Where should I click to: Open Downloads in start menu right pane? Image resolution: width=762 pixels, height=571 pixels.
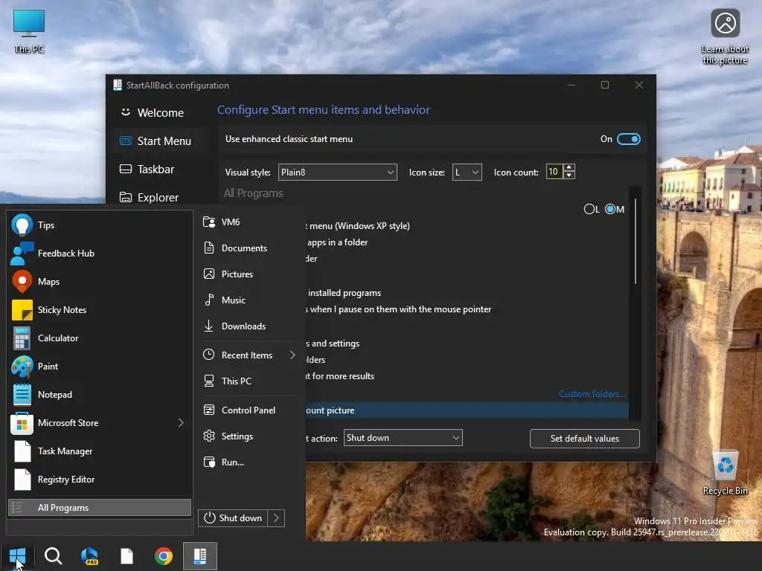coord(248,326)
